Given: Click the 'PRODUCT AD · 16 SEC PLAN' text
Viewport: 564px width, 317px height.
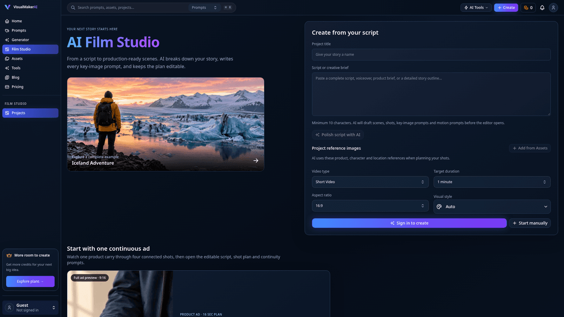Looking at the screenshot, I should click(x=201, y=314).
